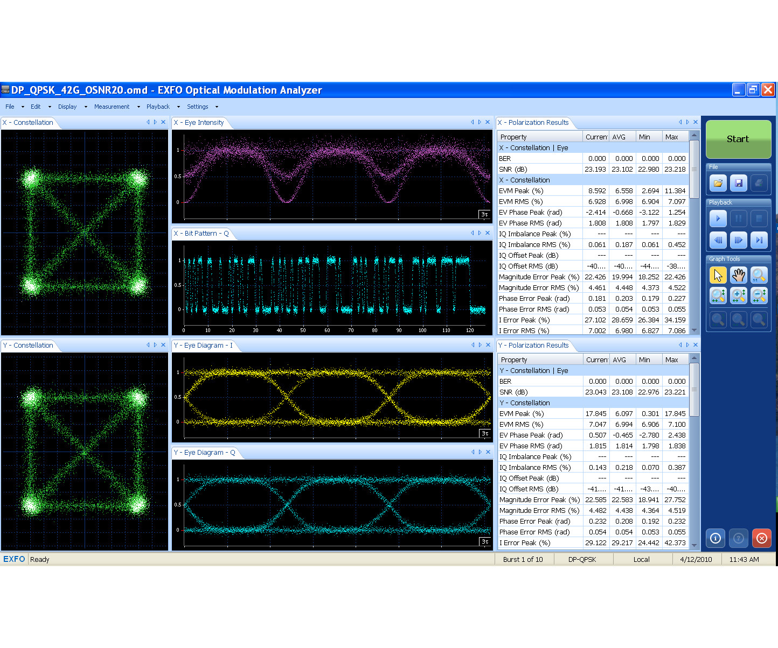Image resolution: width=778 pixels, height=648 pixels.
Task: Close the Y - Eye Diagram - Q panel
Action: (x=488, y=452)
